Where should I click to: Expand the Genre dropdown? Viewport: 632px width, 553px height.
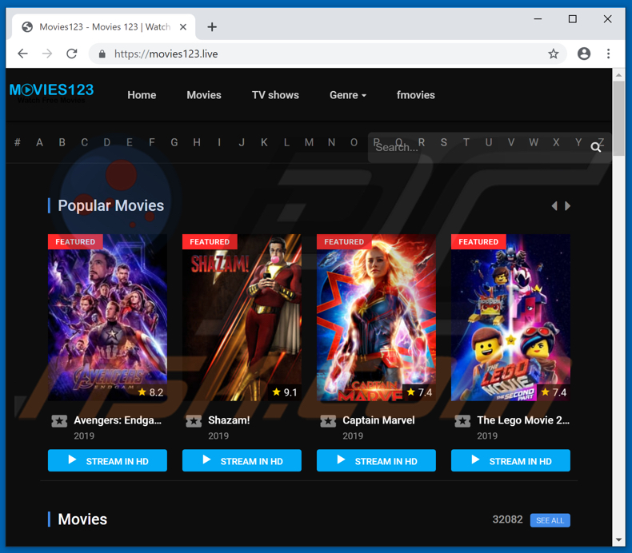coord(348,95)
